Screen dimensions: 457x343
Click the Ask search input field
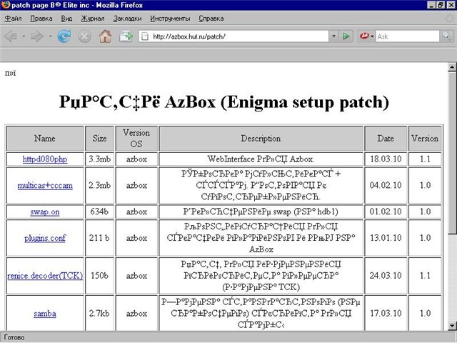pos(408,36)
